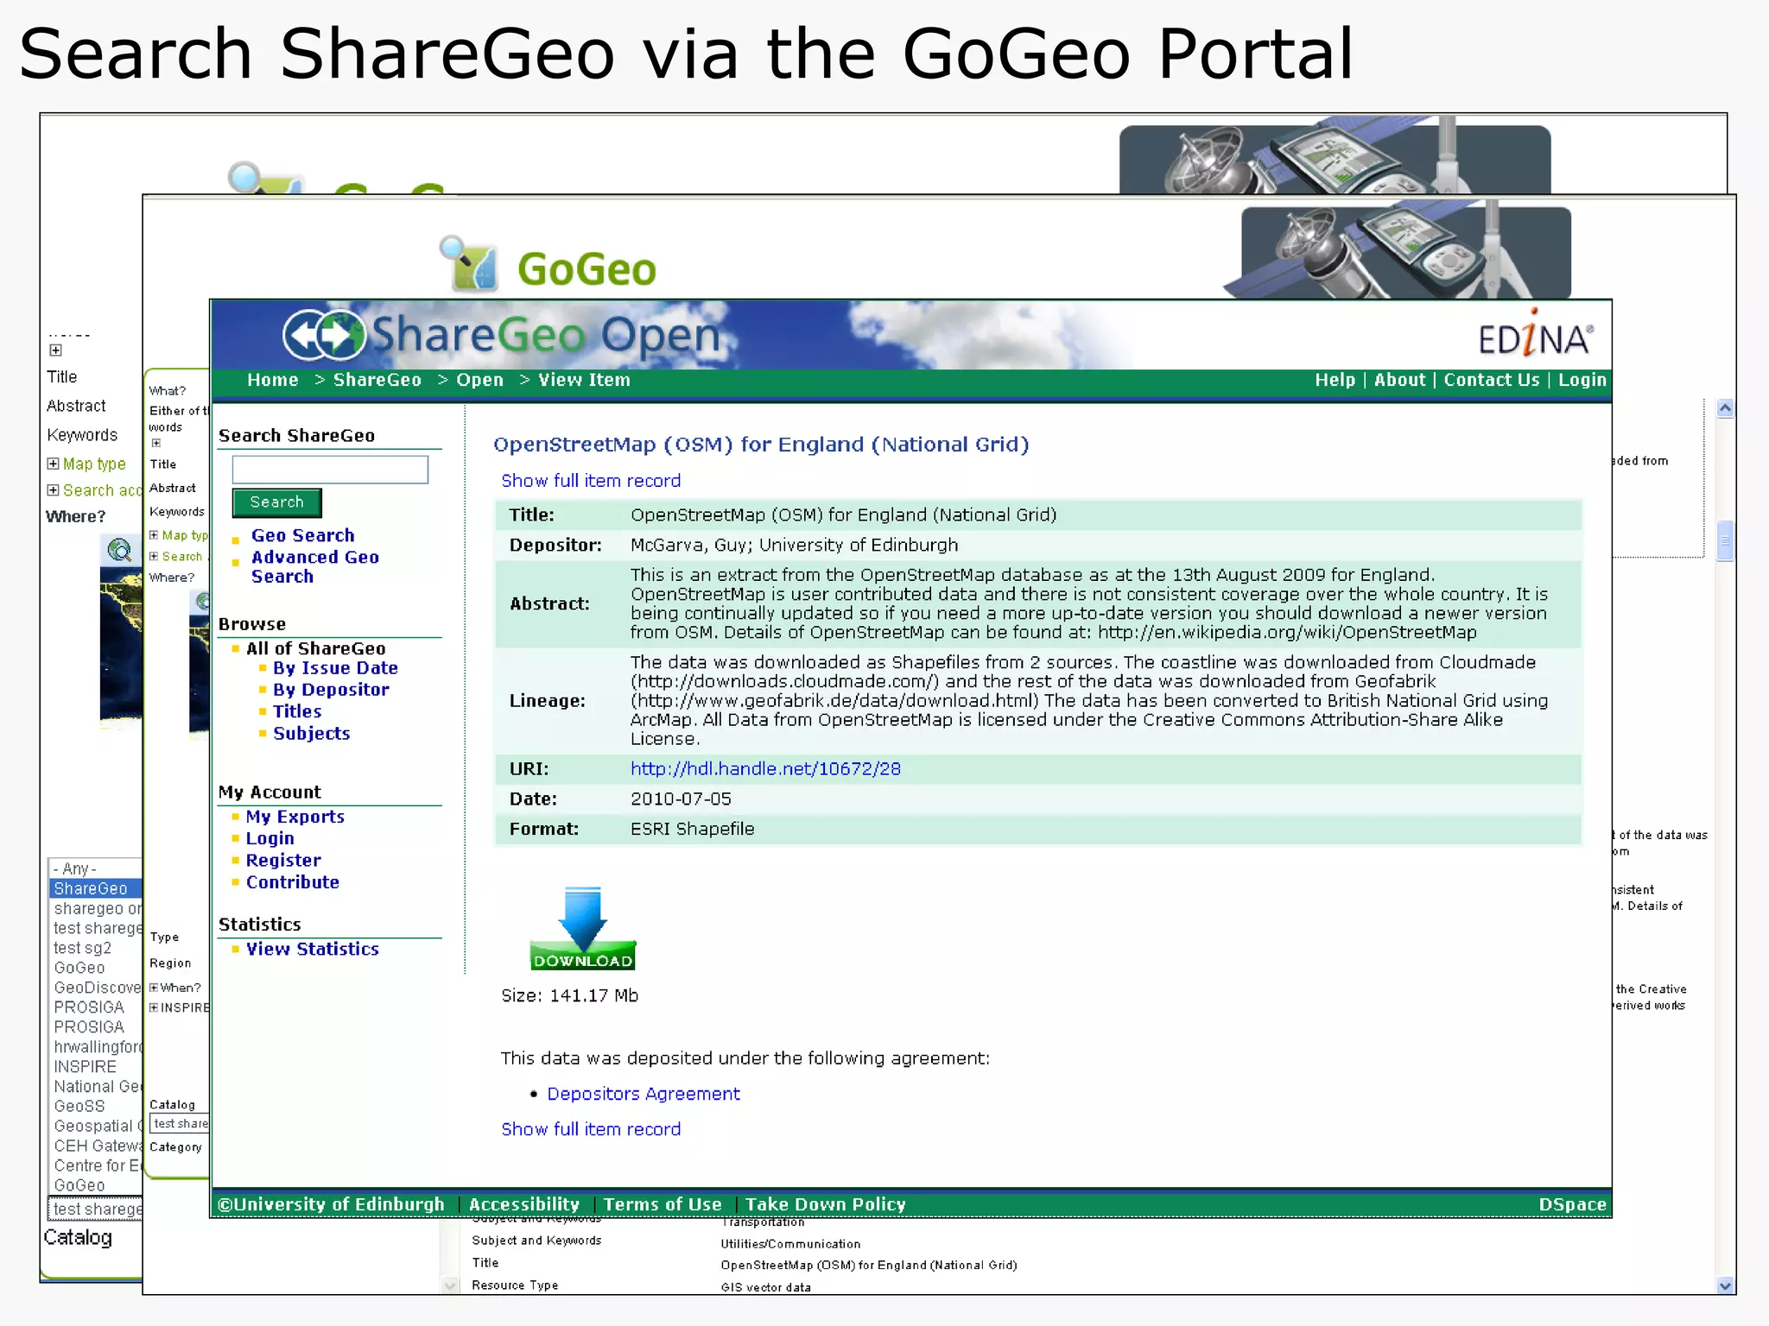
Task: Expand the Search option in middle window
Action: [x=154, y=557]
